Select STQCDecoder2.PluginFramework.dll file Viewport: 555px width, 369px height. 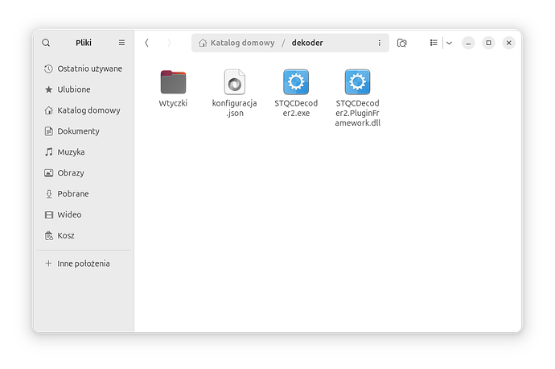(x=357, y=83)
